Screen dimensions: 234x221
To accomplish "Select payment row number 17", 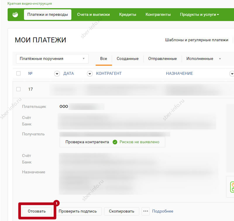I will [x=123, y=89].
